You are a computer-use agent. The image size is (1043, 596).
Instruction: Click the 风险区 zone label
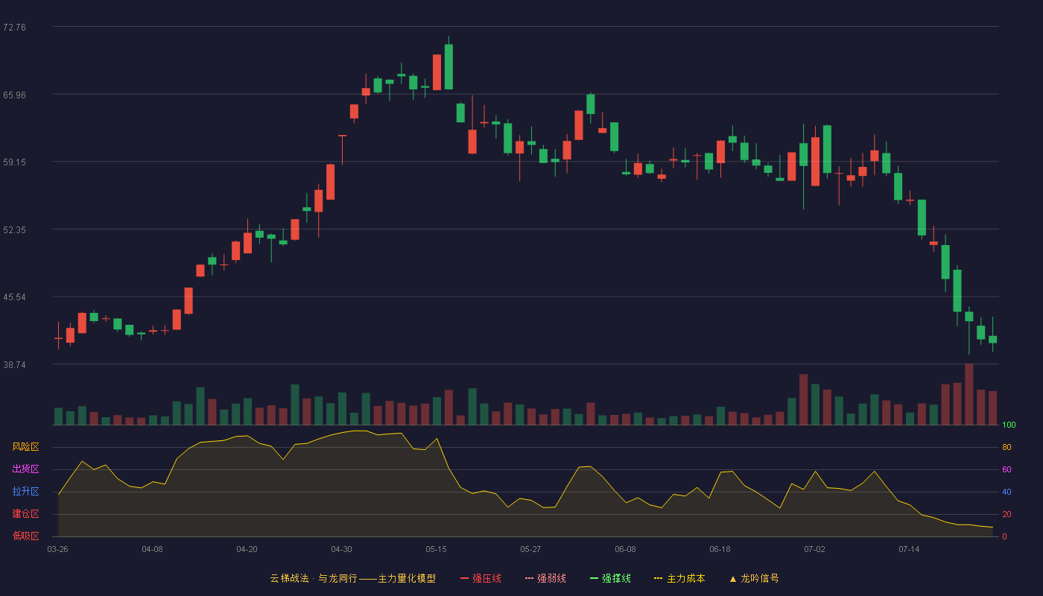pyautogui.click(x=25, y=447)
